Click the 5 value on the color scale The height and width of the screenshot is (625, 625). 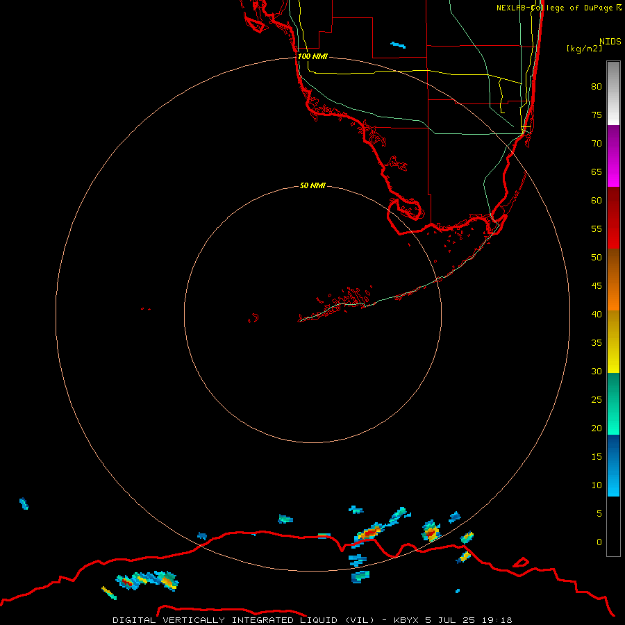pos(599,514)
